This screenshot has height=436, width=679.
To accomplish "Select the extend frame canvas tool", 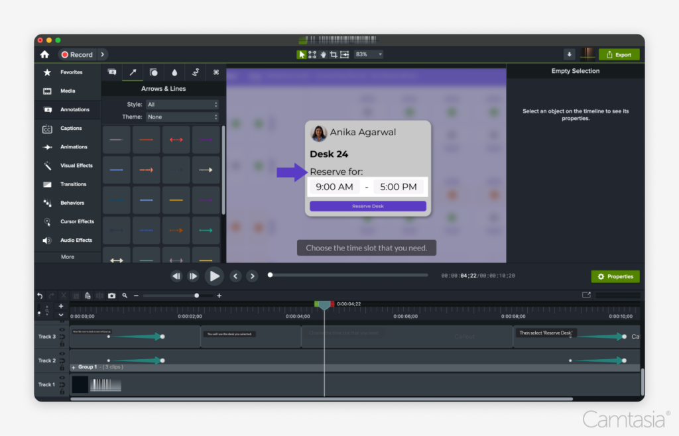I will [345, 54].
